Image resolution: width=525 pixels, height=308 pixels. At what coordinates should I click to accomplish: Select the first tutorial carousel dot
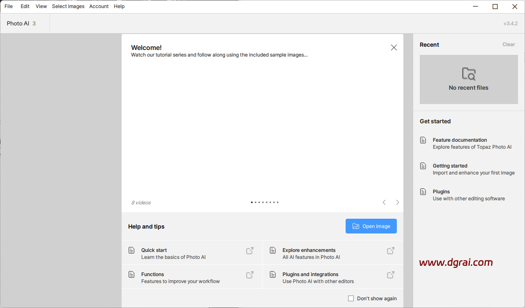[x=252, y=202]
